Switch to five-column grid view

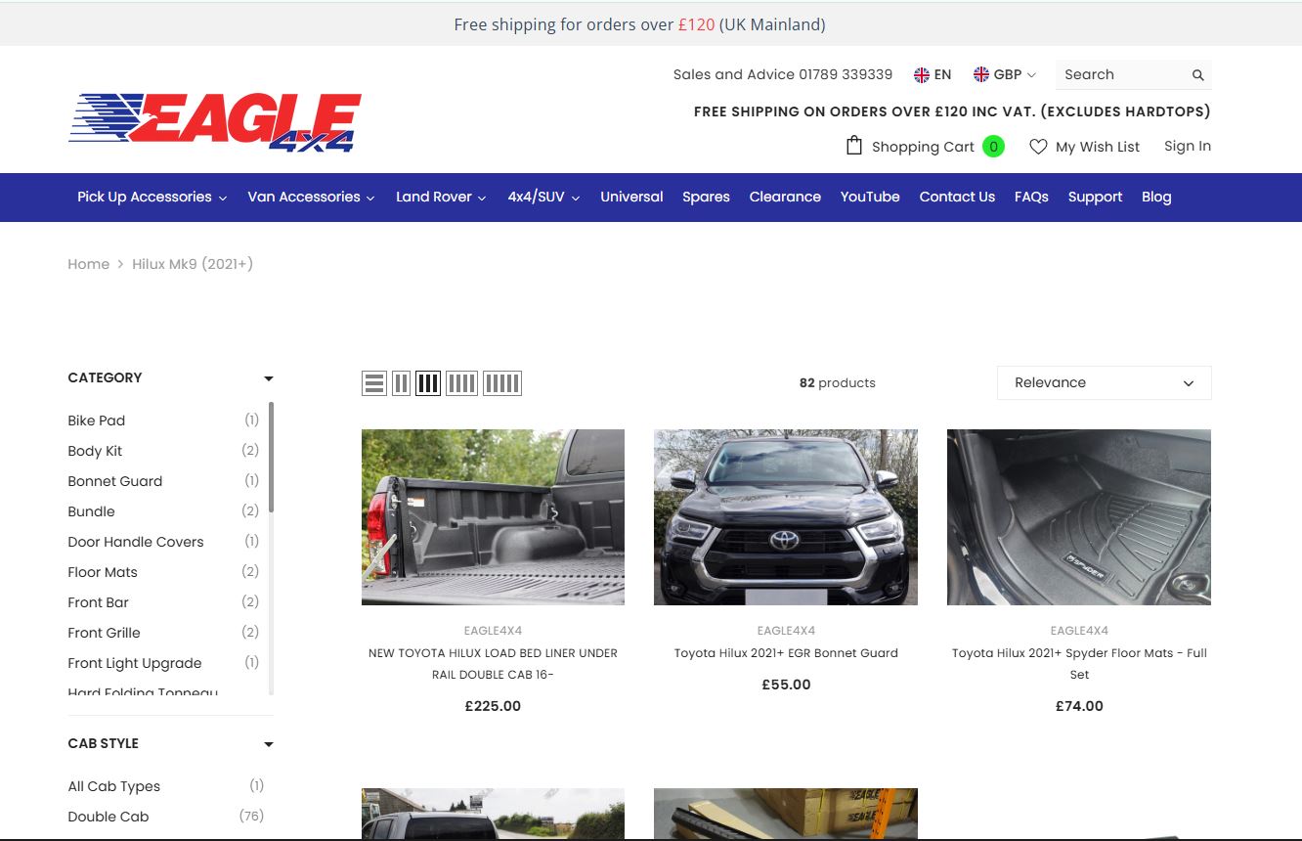click(x=502, y=383)
